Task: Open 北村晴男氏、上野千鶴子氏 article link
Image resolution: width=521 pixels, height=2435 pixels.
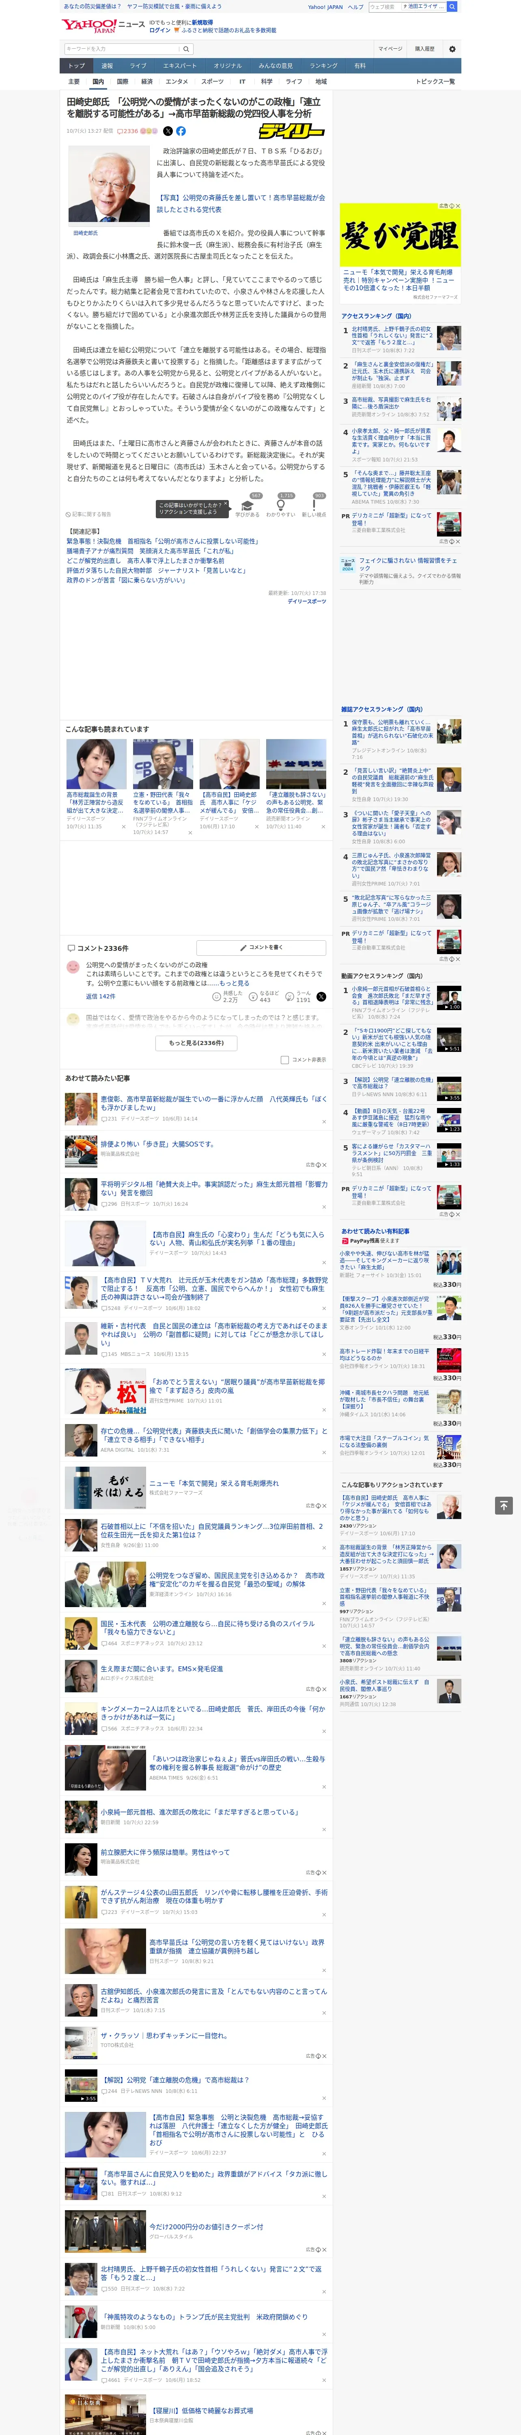Action: click(212, 2273)
